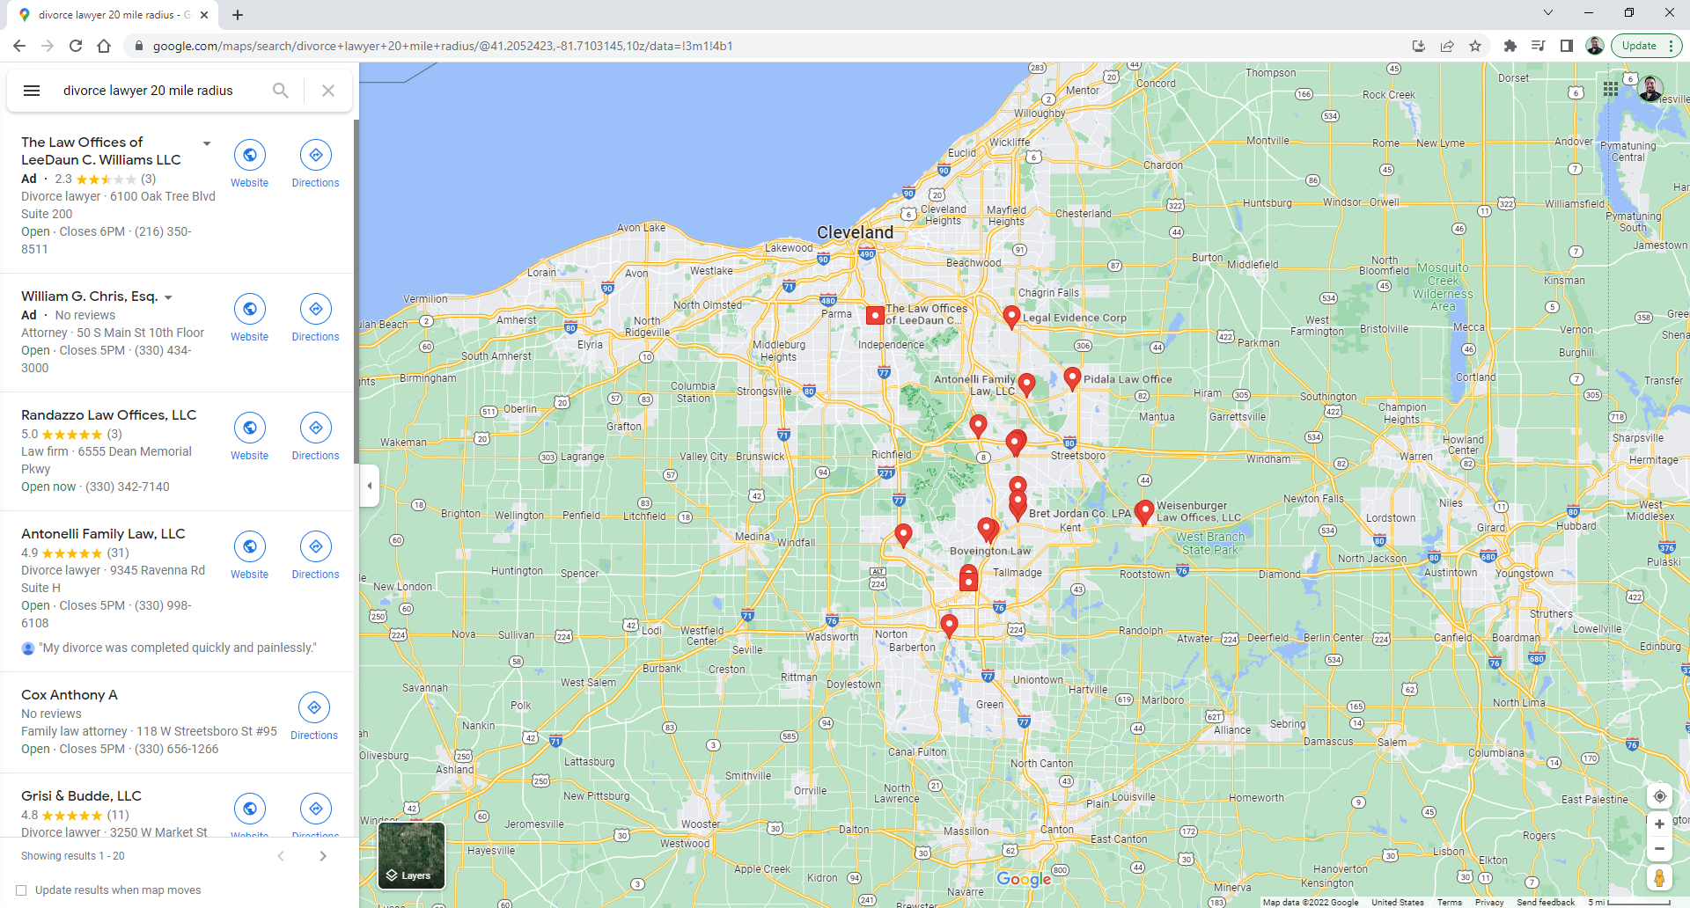Open Randazzo Law Offices, LLC listing
1690x908 pixels.
109,415
